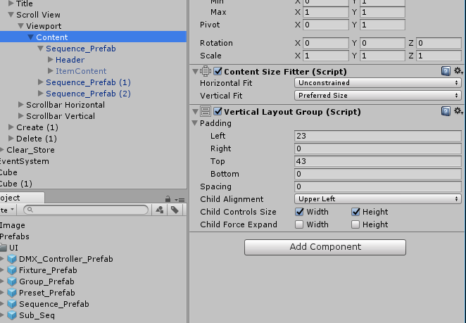
Task: Collapse the Scroll View hierarchy item
Action: coord(11,15)
